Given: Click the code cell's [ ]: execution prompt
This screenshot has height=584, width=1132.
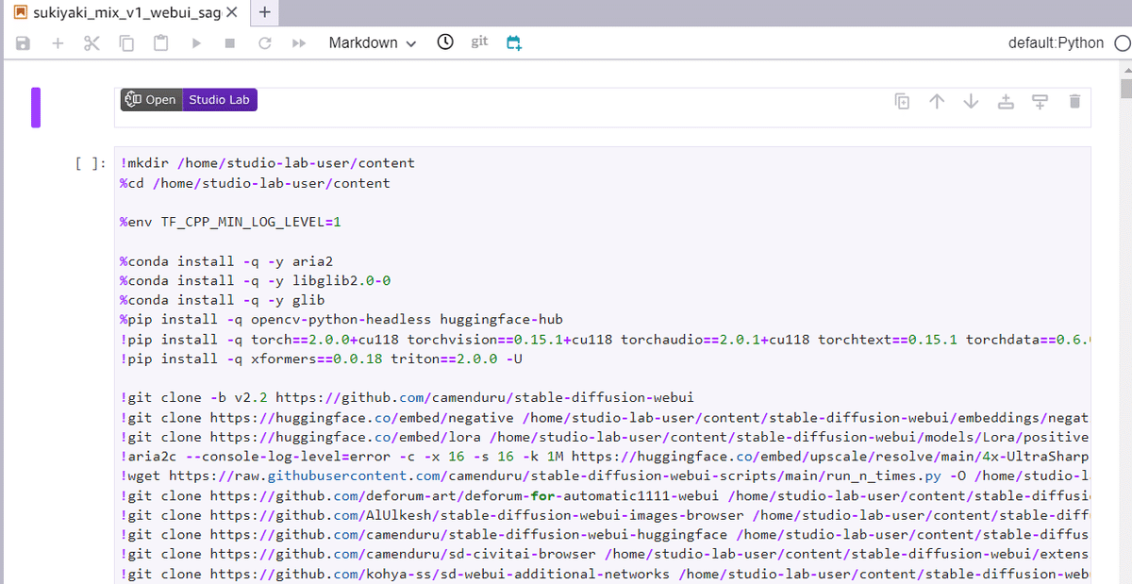Looking at the screenshot, I should coord(92,163).
